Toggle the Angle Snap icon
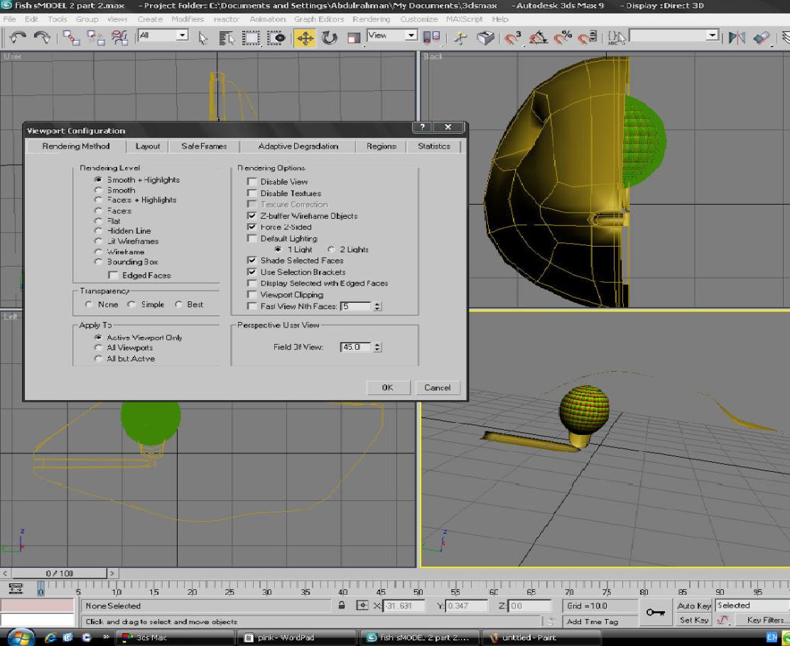The image size is (790, 646). [538, 38]
